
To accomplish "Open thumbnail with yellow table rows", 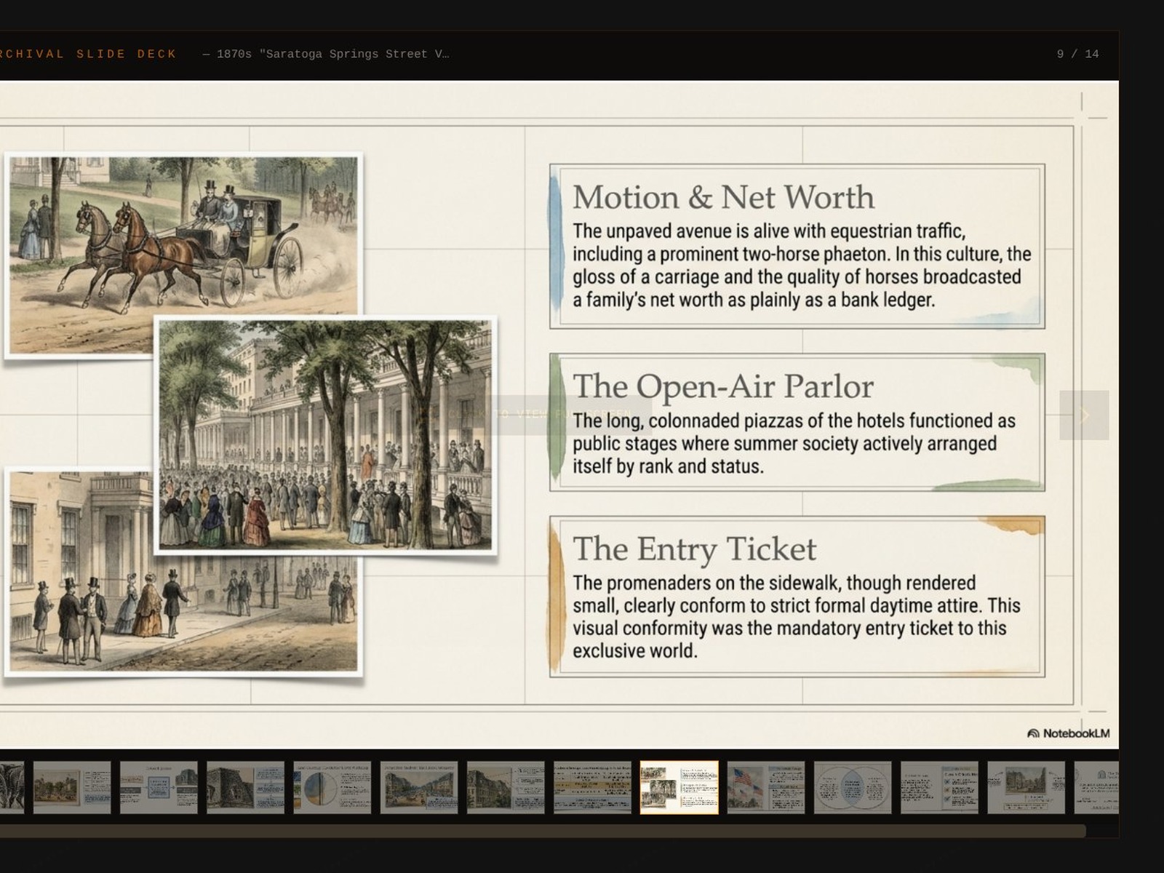I will 593,787.
